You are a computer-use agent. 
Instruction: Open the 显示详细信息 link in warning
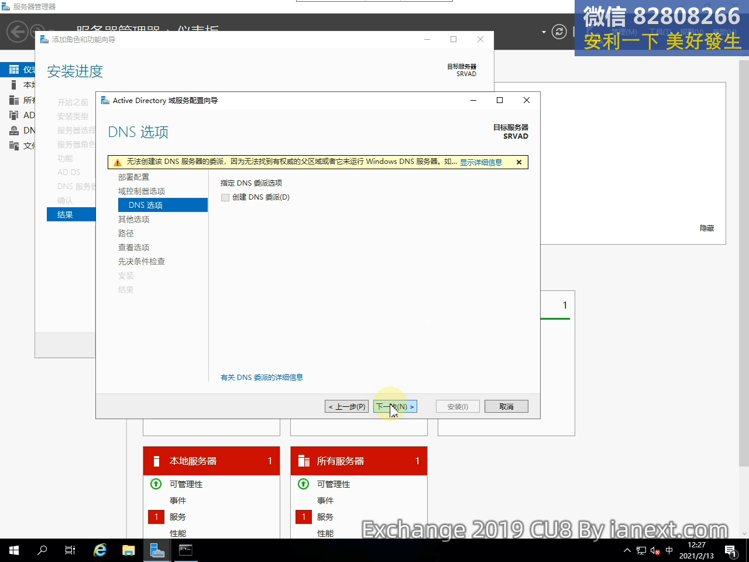[480, 162]
